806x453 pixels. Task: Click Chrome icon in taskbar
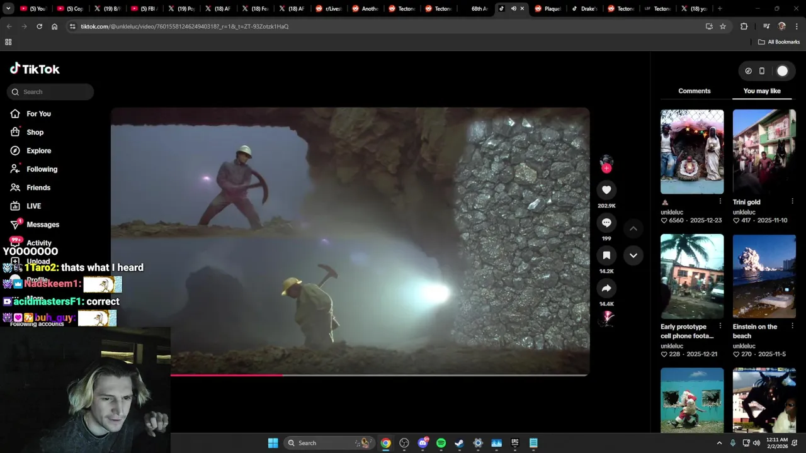click(x=385, y=443)
